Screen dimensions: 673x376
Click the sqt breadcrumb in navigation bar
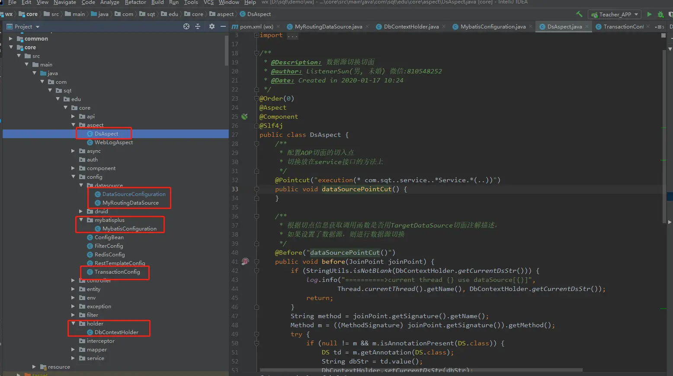pos(147,14)
